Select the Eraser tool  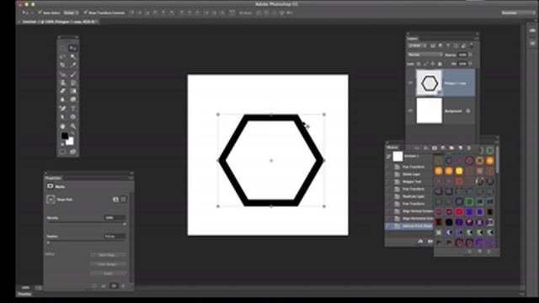[x=63, y=91]
